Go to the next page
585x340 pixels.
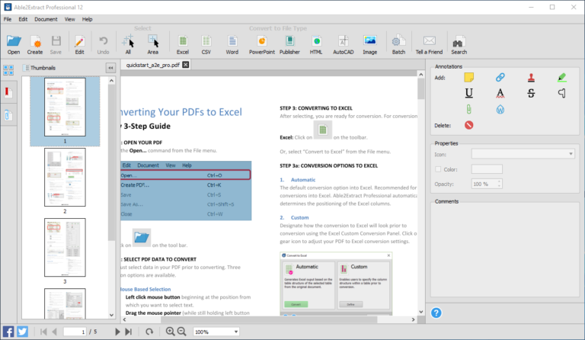tap(117, 332)
